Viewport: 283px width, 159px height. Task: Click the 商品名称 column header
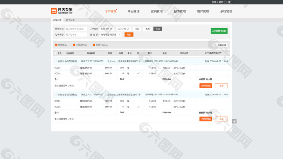coord(91,53)
